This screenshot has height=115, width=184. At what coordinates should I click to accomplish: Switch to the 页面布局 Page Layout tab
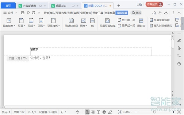click(x=61, y=13)
